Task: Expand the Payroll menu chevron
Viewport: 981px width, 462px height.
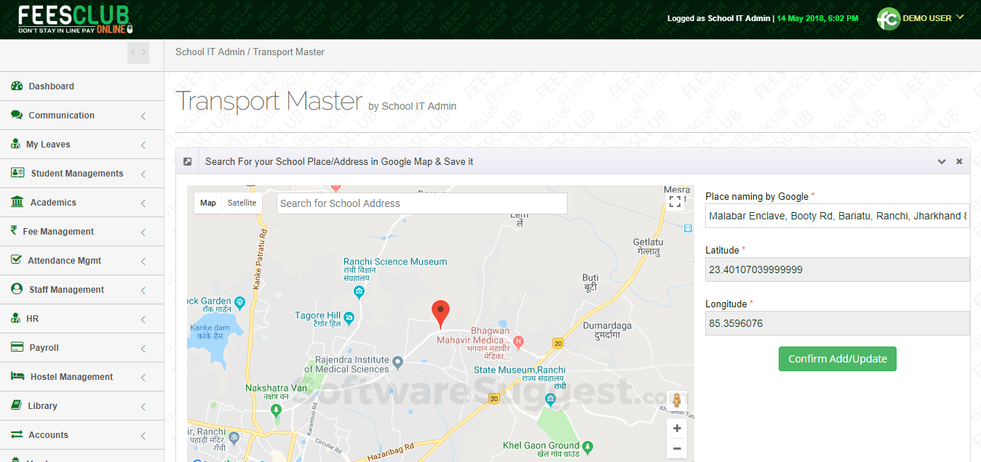Action: coord(143,348)
